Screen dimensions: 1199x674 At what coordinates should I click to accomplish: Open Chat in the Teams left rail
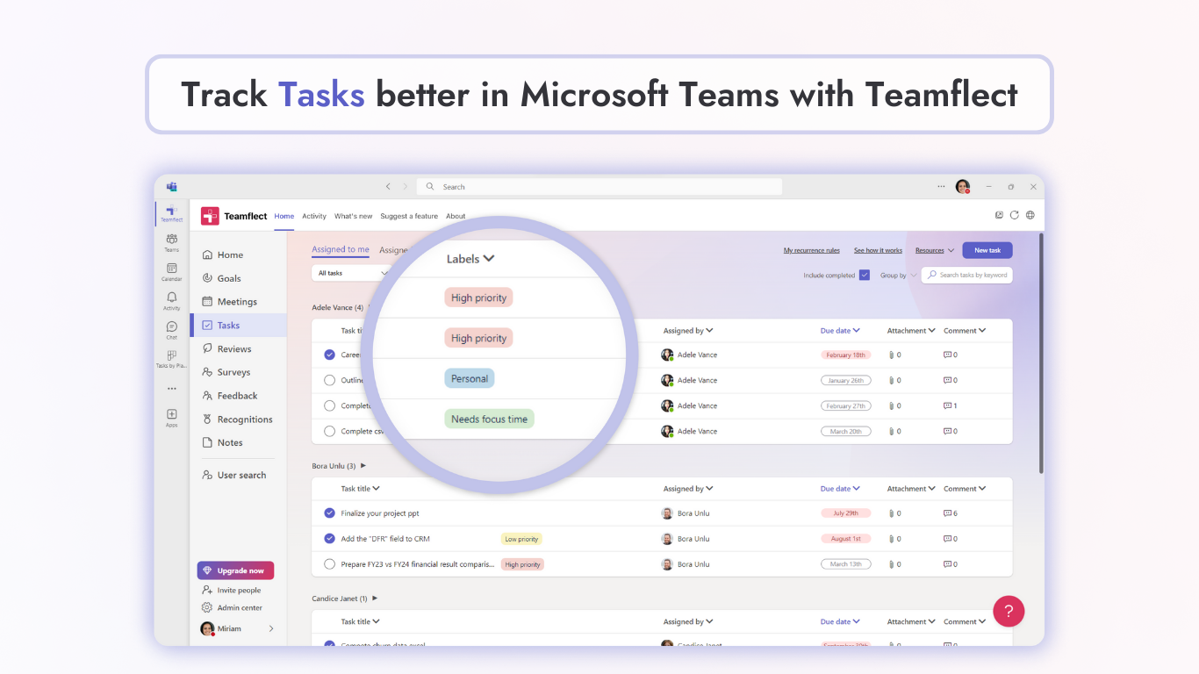tap(172, 327)
